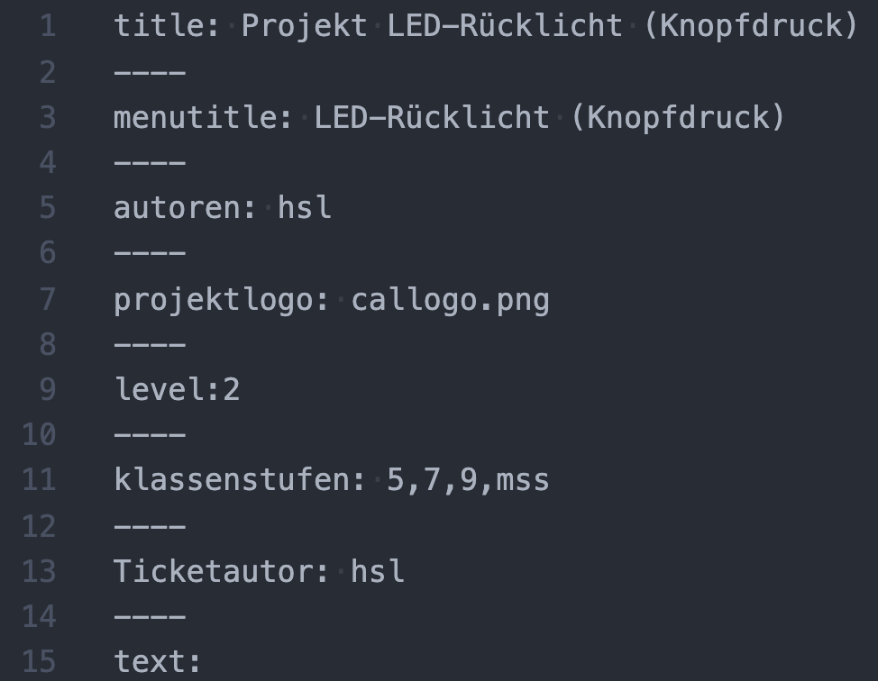Place cursor in "projektlogo:" key

click(x=221, y=299)
